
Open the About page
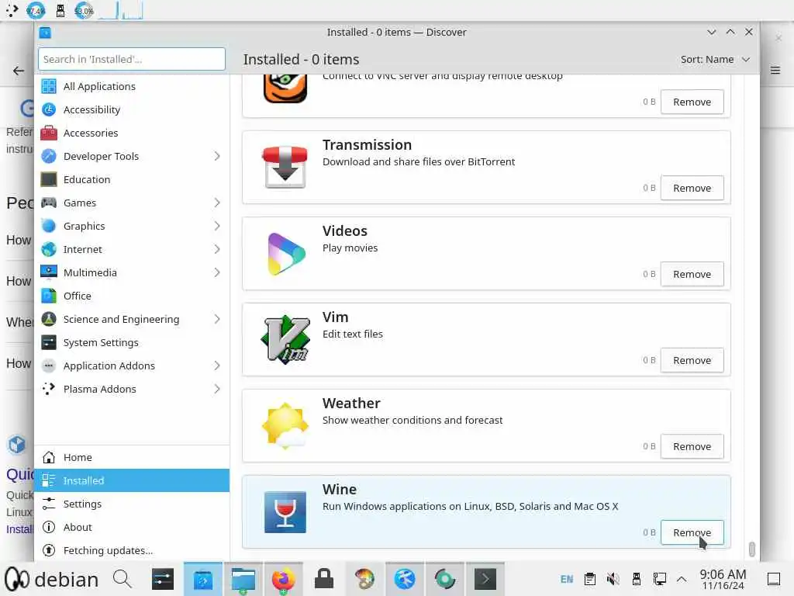132,527
